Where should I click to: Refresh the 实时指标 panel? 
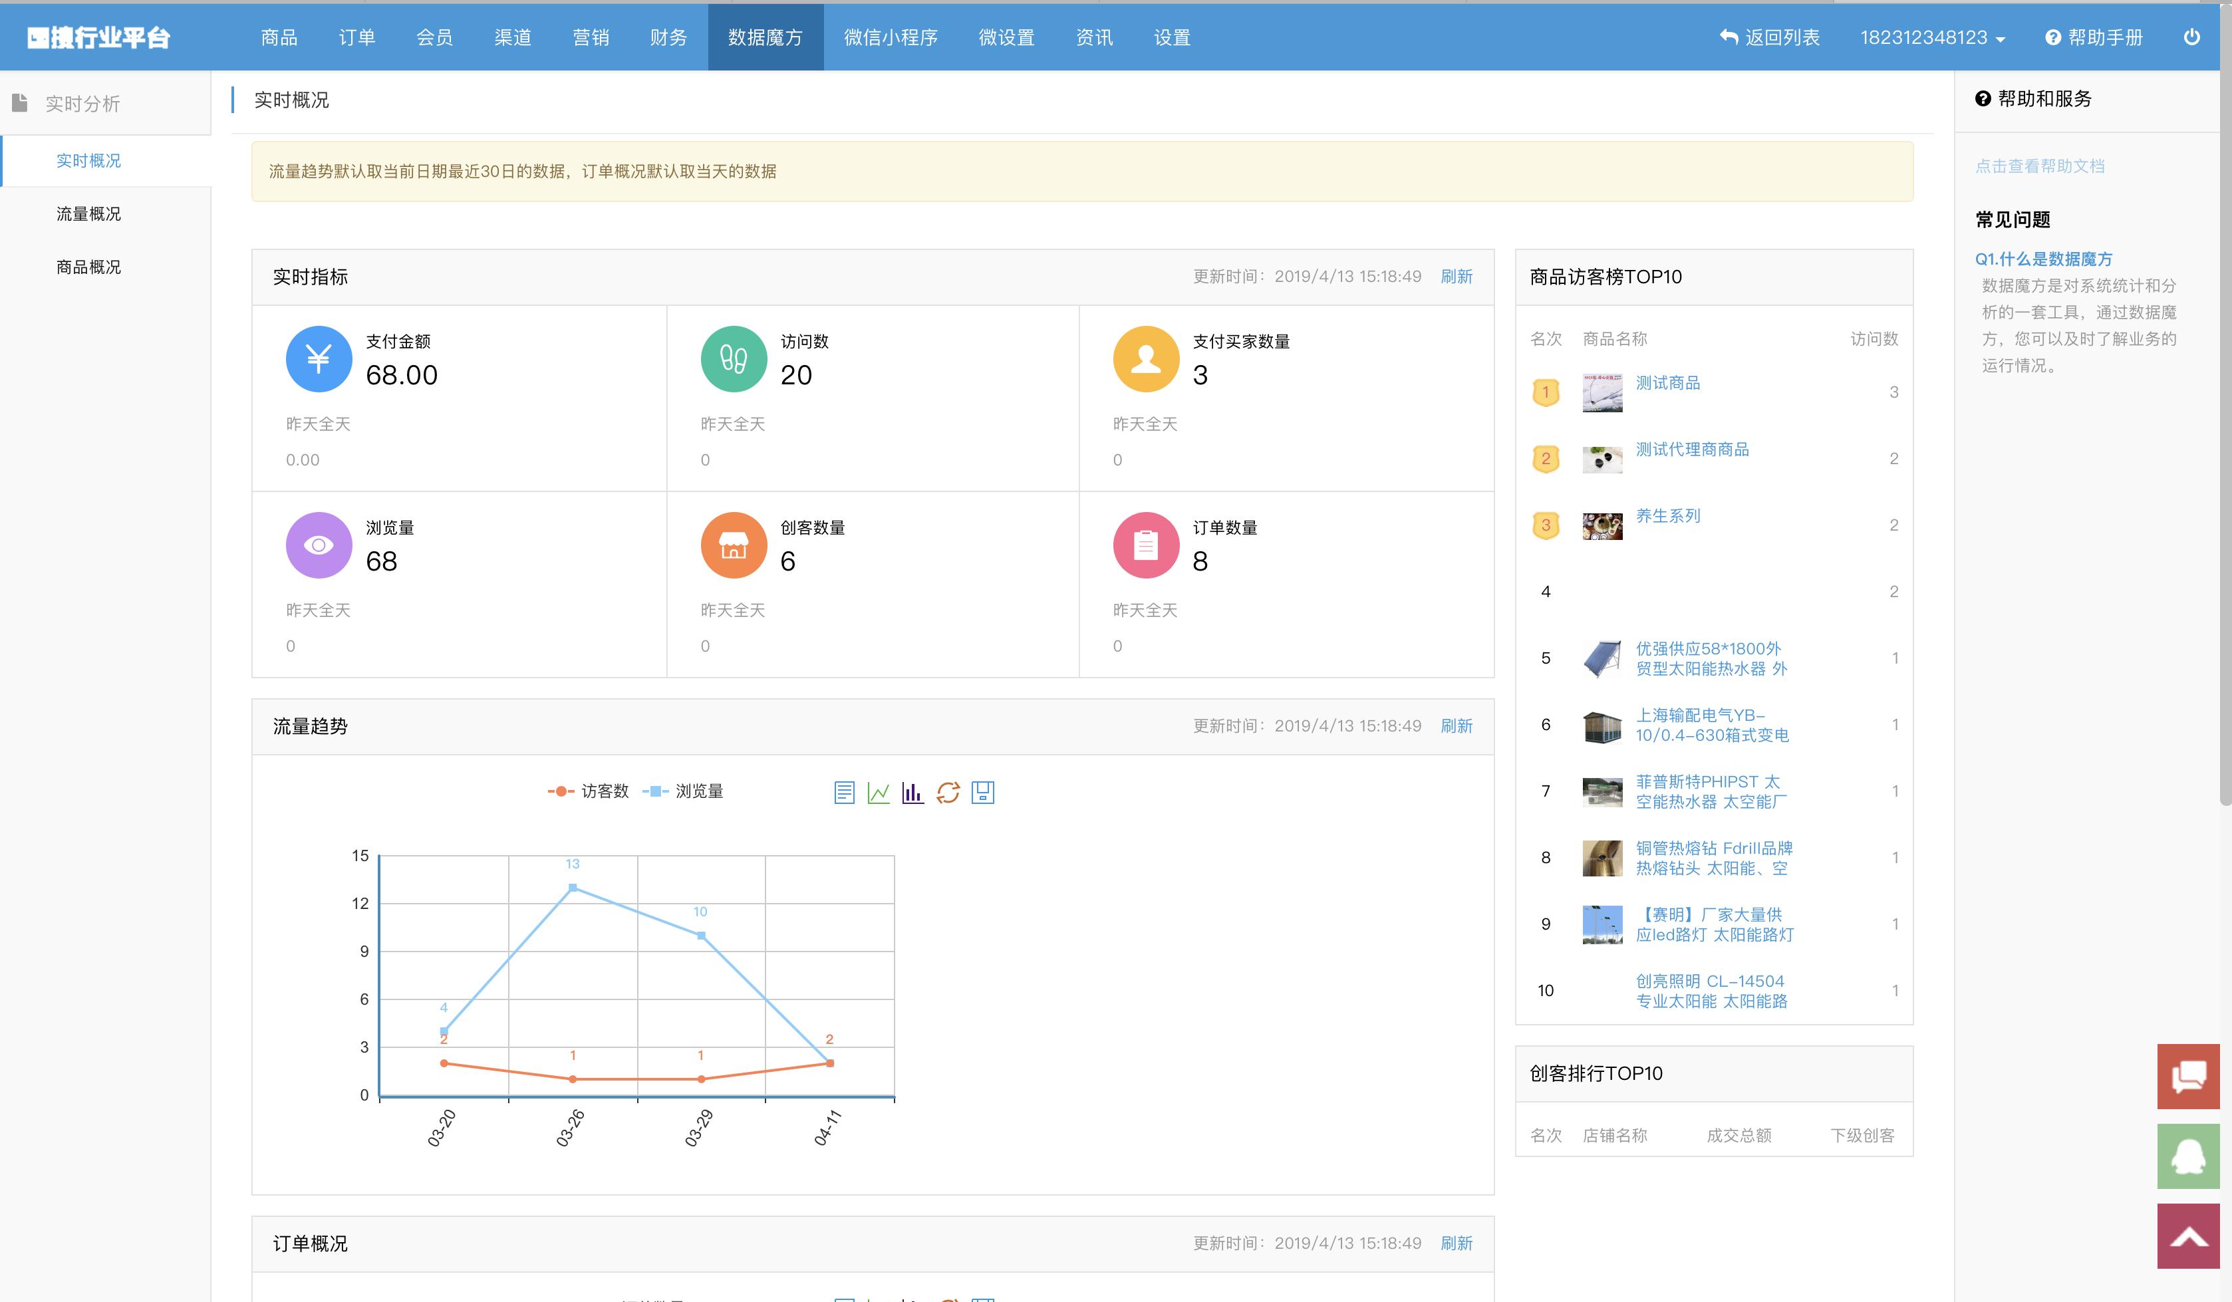[1456, 277]
